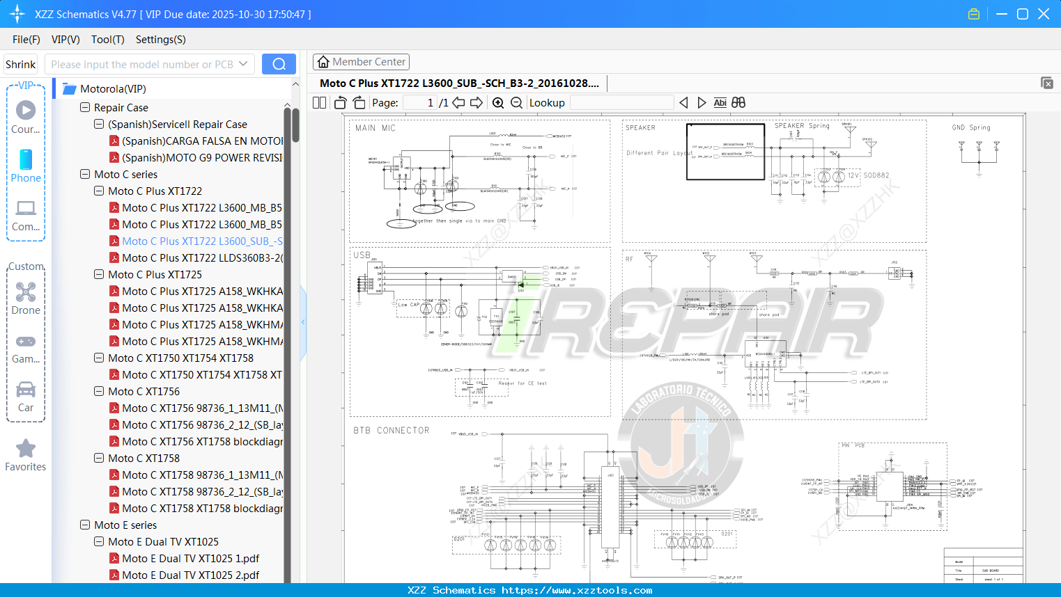1061x597 pixels.
Task: Open the Courses category in the sidebar
Action: pos(26,117)
